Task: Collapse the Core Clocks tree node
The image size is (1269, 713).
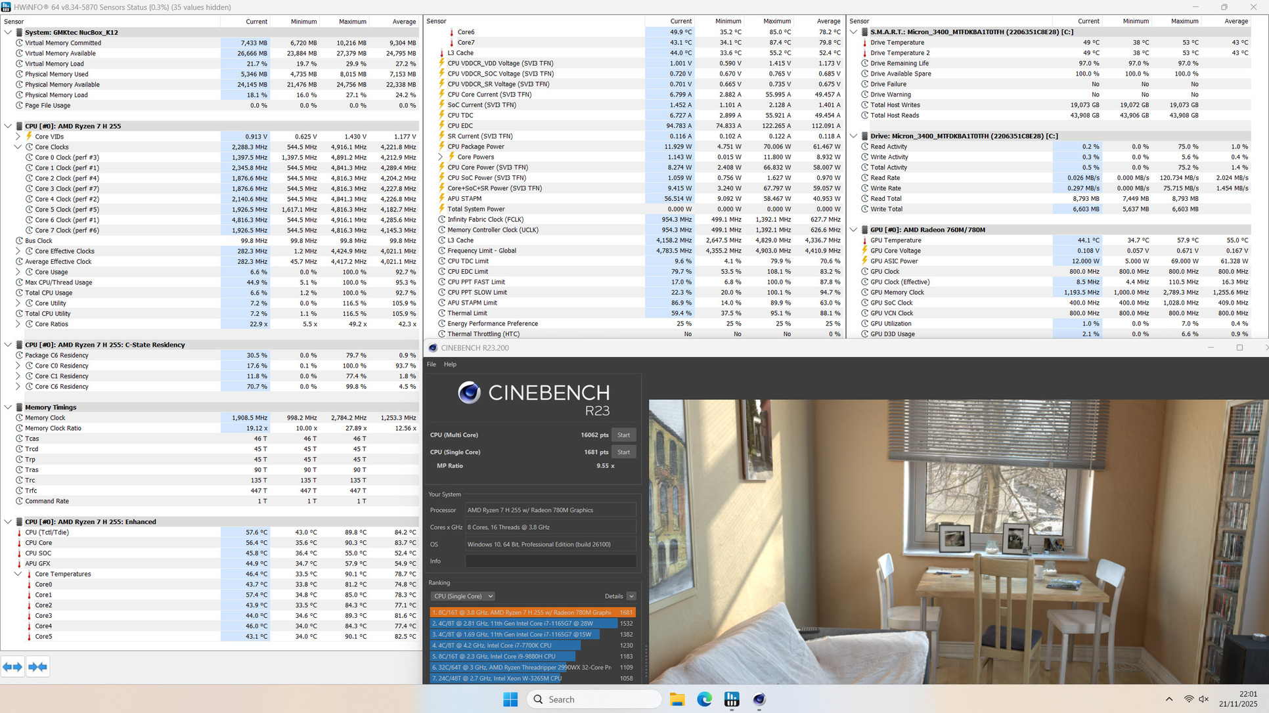Action: coord(18,147)
